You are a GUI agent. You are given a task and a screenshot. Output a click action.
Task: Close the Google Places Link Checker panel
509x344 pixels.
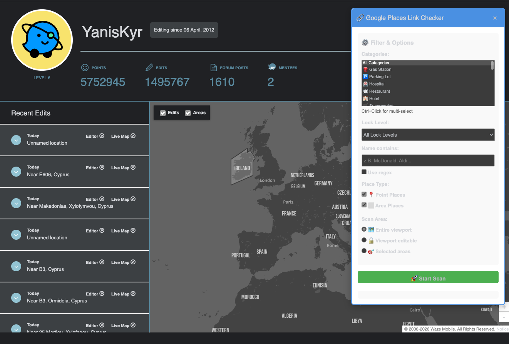coord(495,18)
